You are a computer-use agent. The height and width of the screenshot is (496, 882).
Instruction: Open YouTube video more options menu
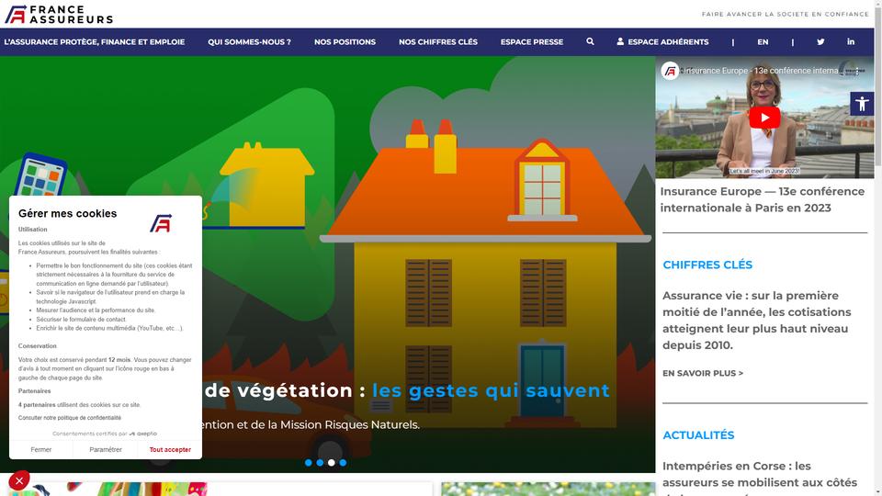click(x=856, y=71)
